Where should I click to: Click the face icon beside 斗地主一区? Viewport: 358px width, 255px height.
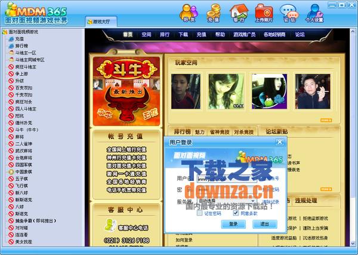coord(11,53)
